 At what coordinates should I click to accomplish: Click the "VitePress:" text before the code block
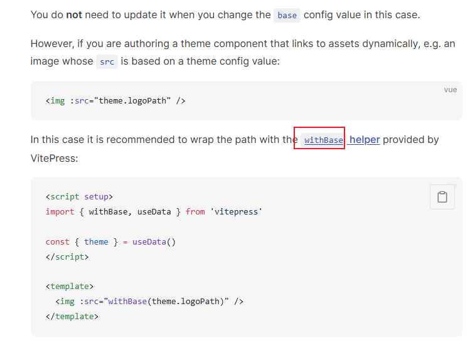click(x=54, y=158)
